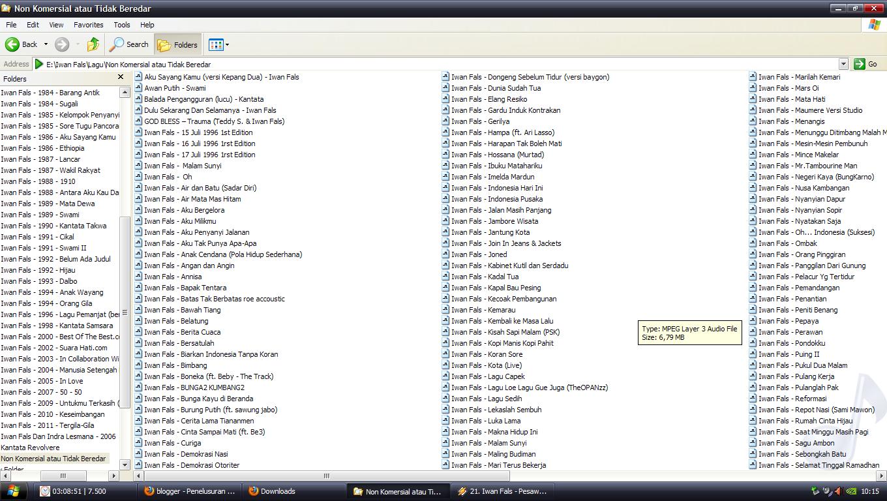This screenshot has width=887, height=501.
Task: Select file Iwan Fals - Kota (Live)
Action: 487,365
